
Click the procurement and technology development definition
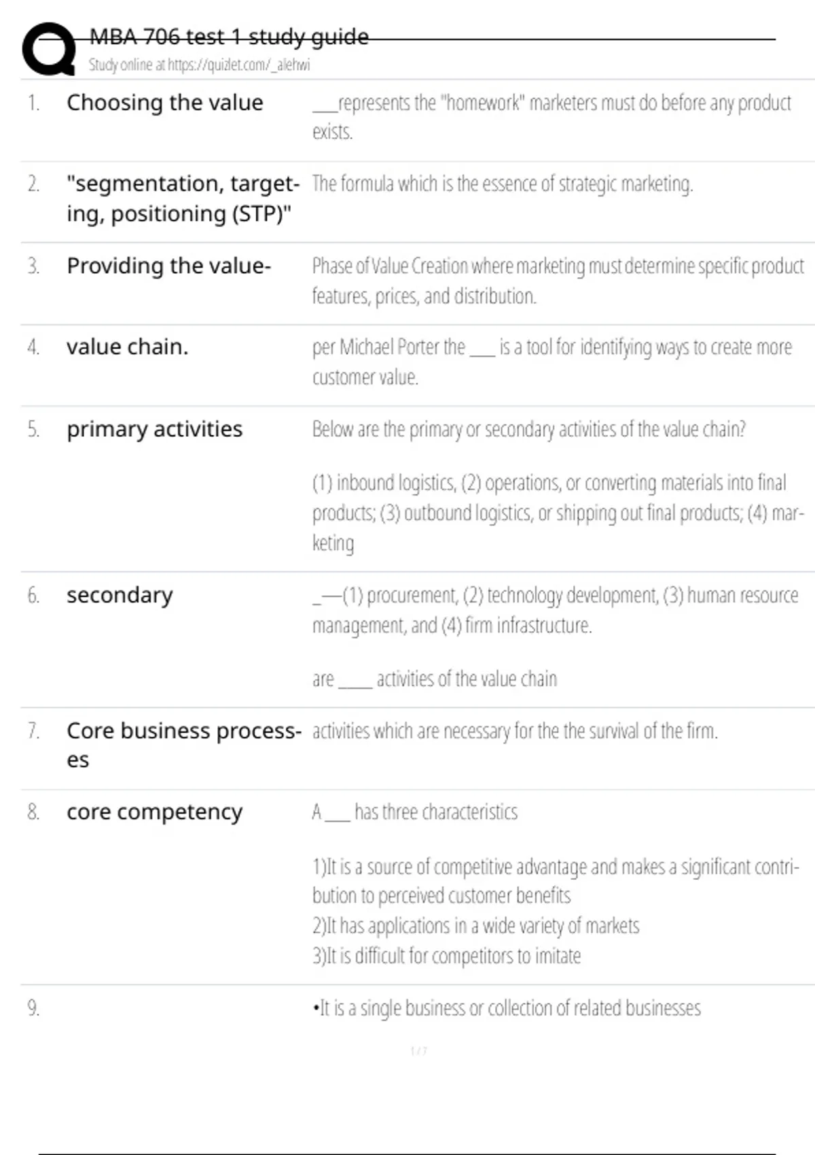click(x=554, y=609)
